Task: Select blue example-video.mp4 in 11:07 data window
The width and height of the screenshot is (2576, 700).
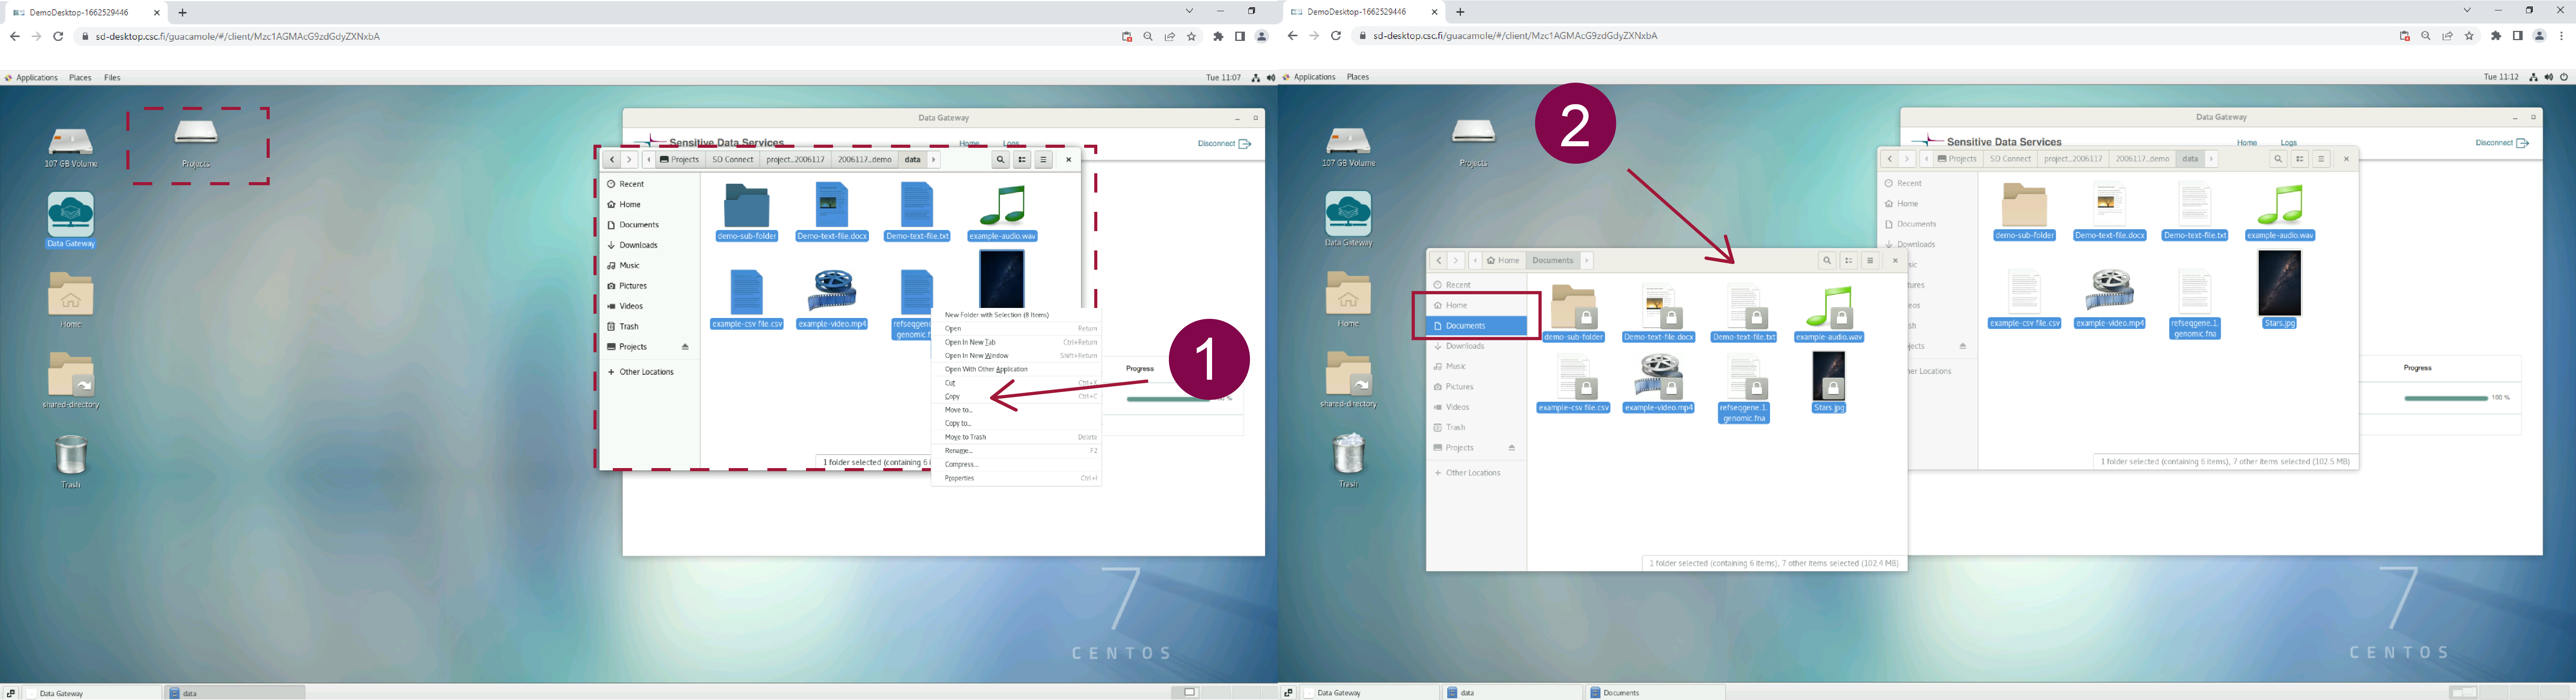Action: 832,299
